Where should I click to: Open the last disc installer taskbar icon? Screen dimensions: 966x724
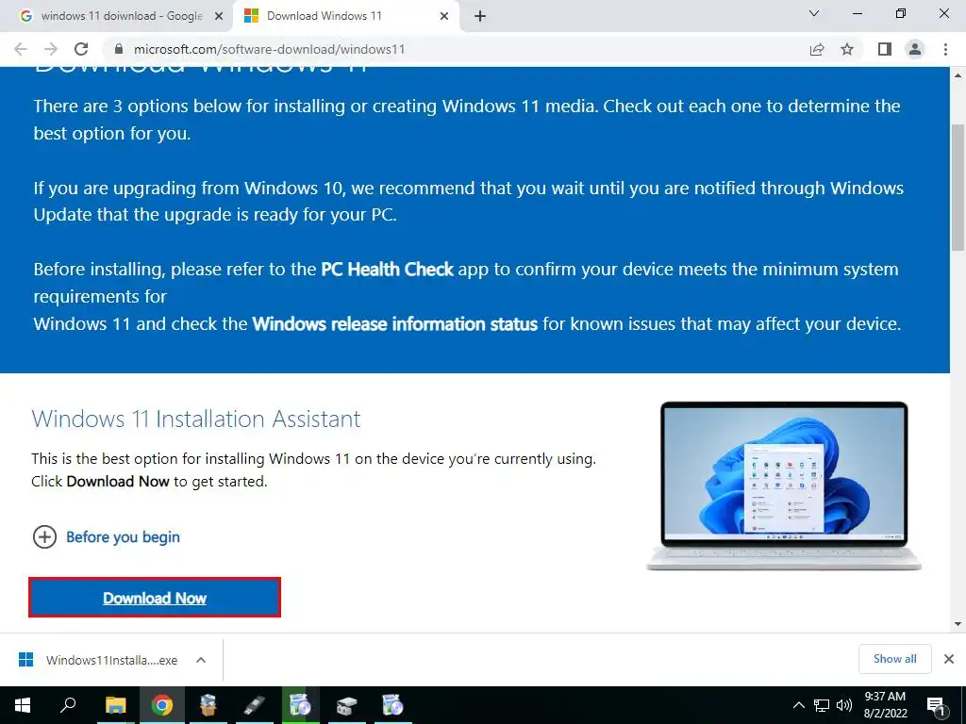(x=392, y=705)
